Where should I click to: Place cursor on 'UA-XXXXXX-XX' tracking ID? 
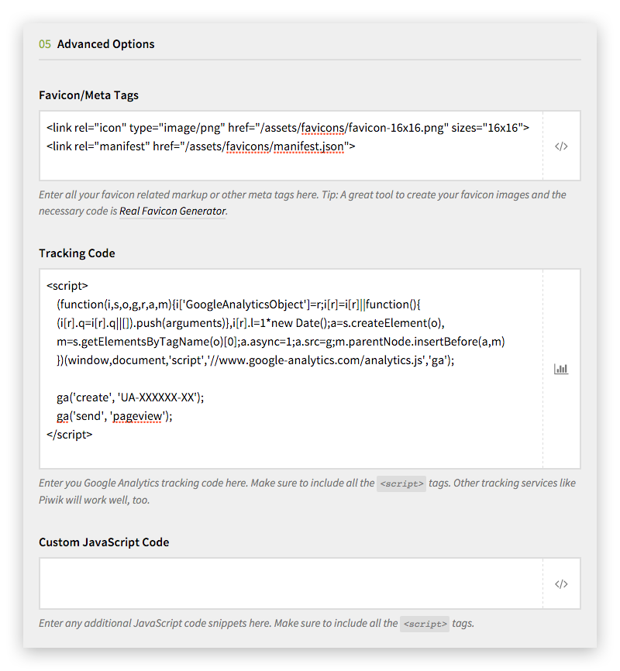pos(157,397)
